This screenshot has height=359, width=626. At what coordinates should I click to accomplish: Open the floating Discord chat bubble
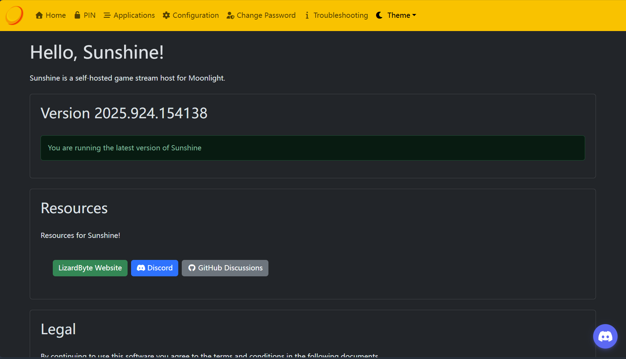point(605,336)
